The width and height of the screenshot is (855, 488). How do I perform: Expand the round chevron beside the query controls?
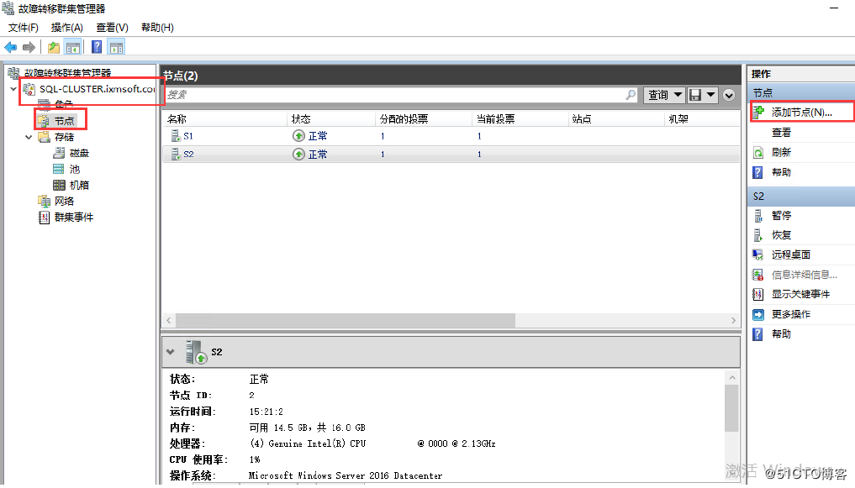pos(729,95)
